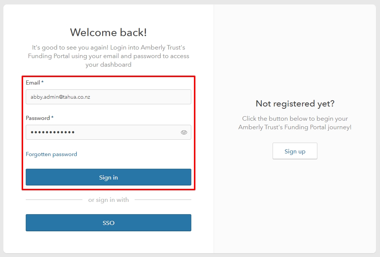Show password using the eye icon
The height and width of the screenshot is (257, 380).
184,132
